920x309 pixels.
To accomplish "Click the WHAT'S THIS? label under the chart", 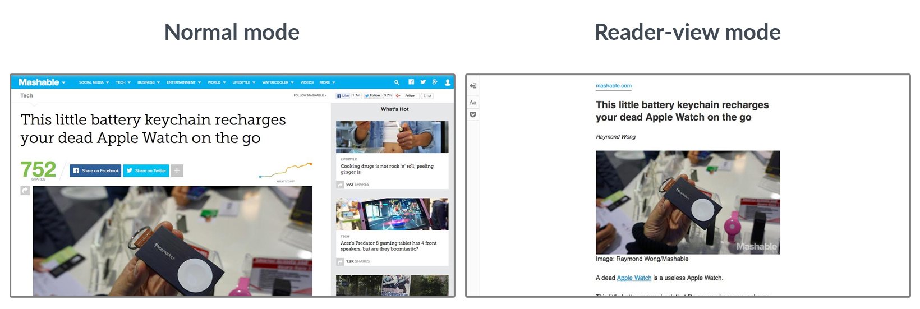I will [x=285, y=181].
